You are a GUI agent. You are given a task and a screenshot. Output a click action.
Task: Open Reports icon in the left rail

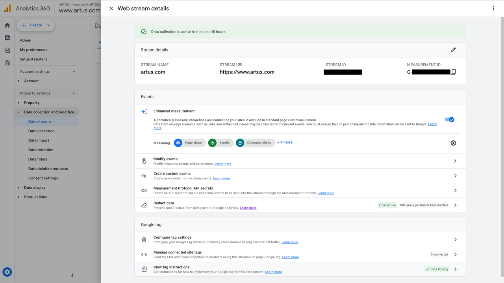7,38
